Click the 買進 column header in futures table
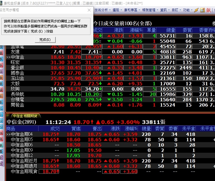The height and width of the screenshot is (181, 215). 70,128
